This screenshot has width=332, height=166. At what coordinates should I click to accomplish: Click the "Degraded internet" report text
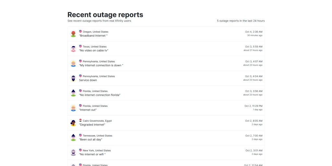tap(92, 125)
